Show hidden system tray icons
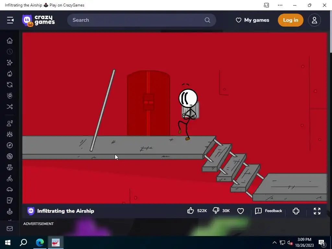The image size is (332, 249). point(274,243)
